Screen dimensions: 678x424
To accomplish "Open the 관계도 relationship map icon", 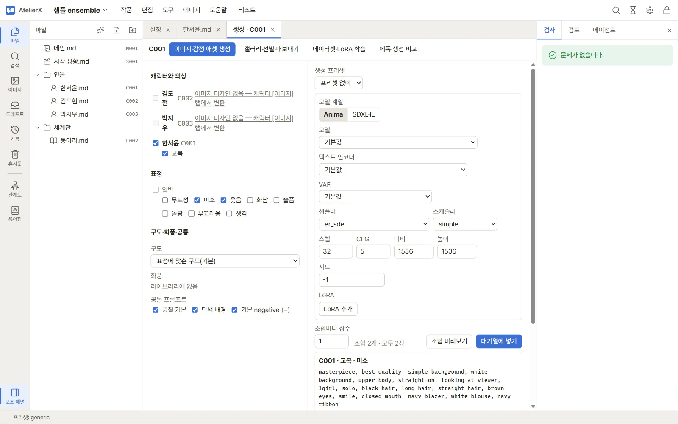I will (15, 189).
